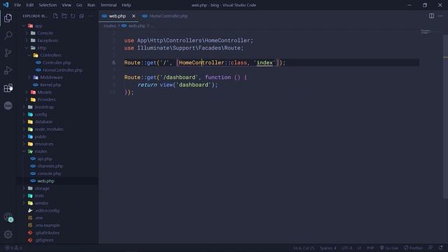Select the web.php editor tab
Viewport: 448px width, 252px height.
pos(118,16)
